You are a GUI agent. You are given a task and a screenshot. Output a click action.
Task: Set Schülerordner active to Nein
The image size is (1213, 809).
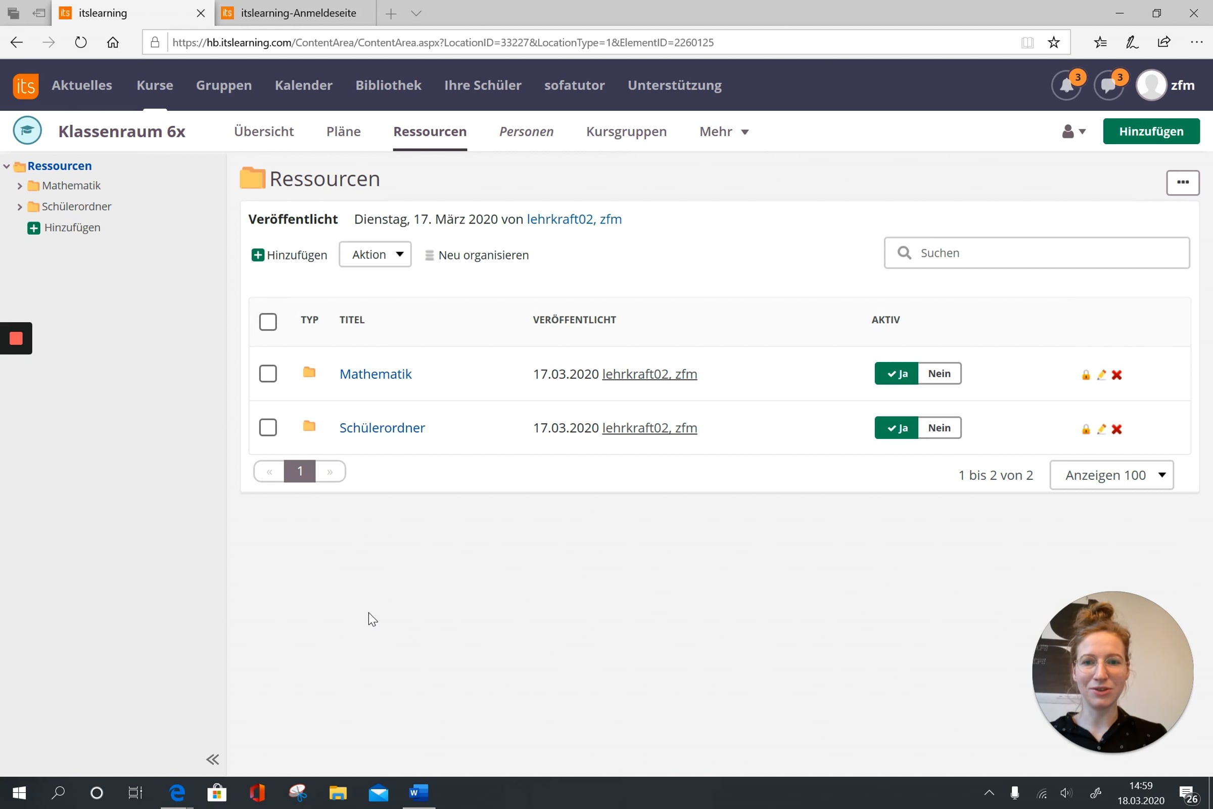pyautogui.click(x=939, y=428)
